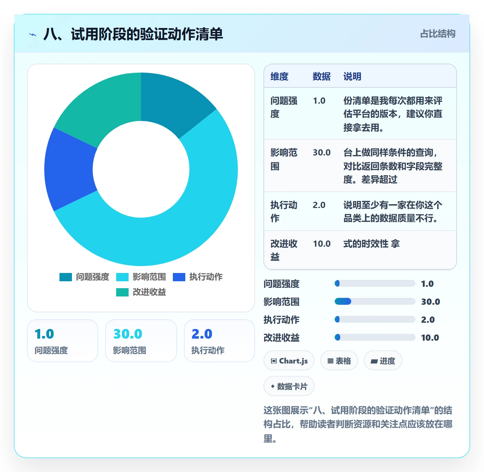Select the 表格 tag

click(x=339, y=361)
